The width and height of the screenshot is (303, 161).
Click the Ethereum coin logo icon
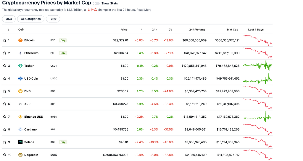(x=20, y=53)
